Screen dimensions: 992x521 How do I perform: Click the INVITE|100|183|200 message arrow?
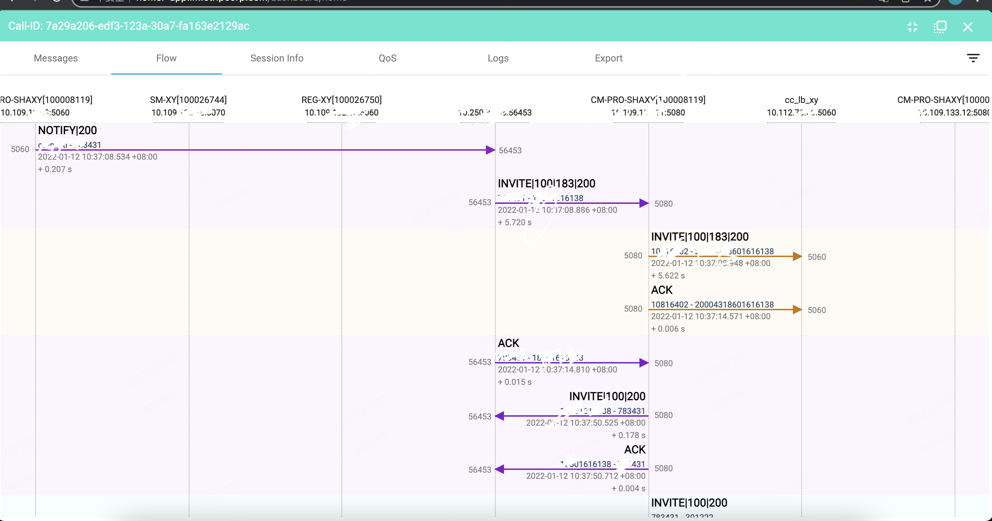click(x=546, y=183)
